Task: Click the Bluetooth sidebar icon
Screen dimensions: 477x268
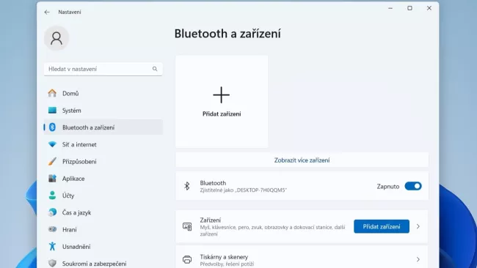Action: (x=52, y=127)
